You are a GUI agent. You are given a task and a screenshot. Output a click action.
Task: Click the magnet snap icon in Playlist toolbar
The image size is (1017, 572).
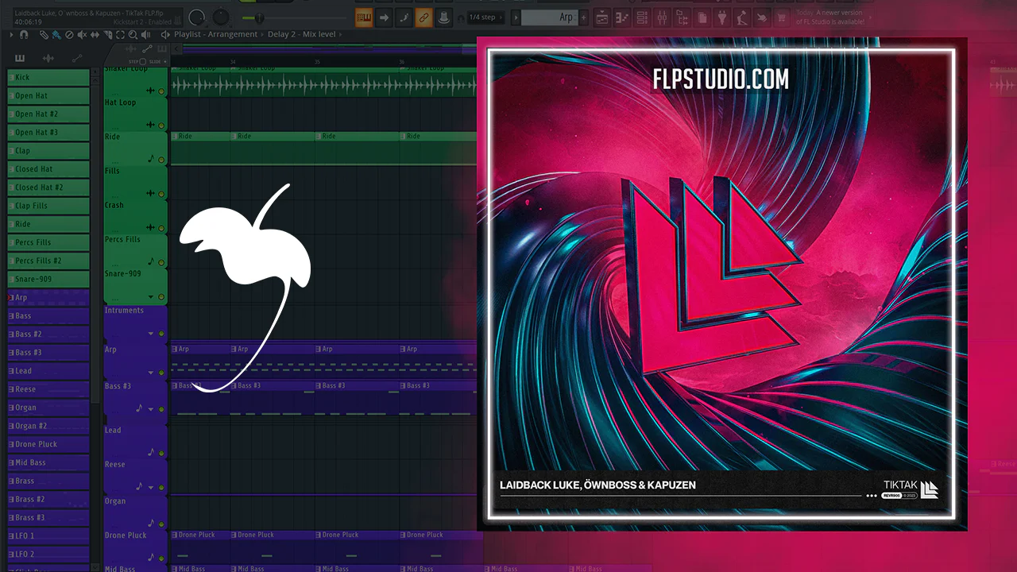coord(24,35)
